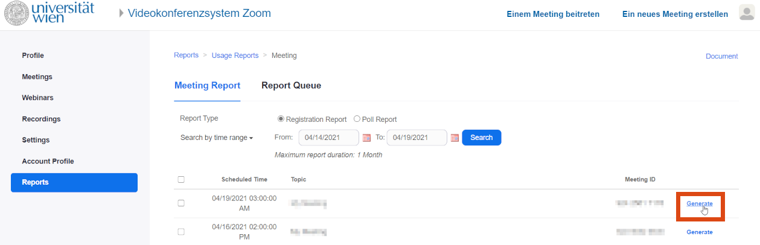The image size is (760, 245).
Task: Click the triangle arrow before Videokonferenzsystem Zoom
Action: tap(121, 13)
